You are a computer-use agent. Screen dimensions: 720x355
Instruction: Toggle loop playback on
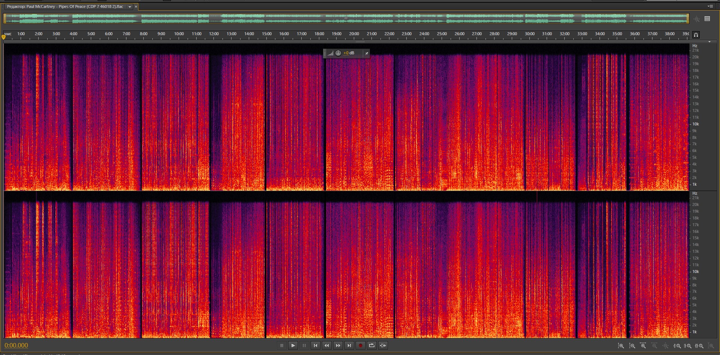point(372,346)
